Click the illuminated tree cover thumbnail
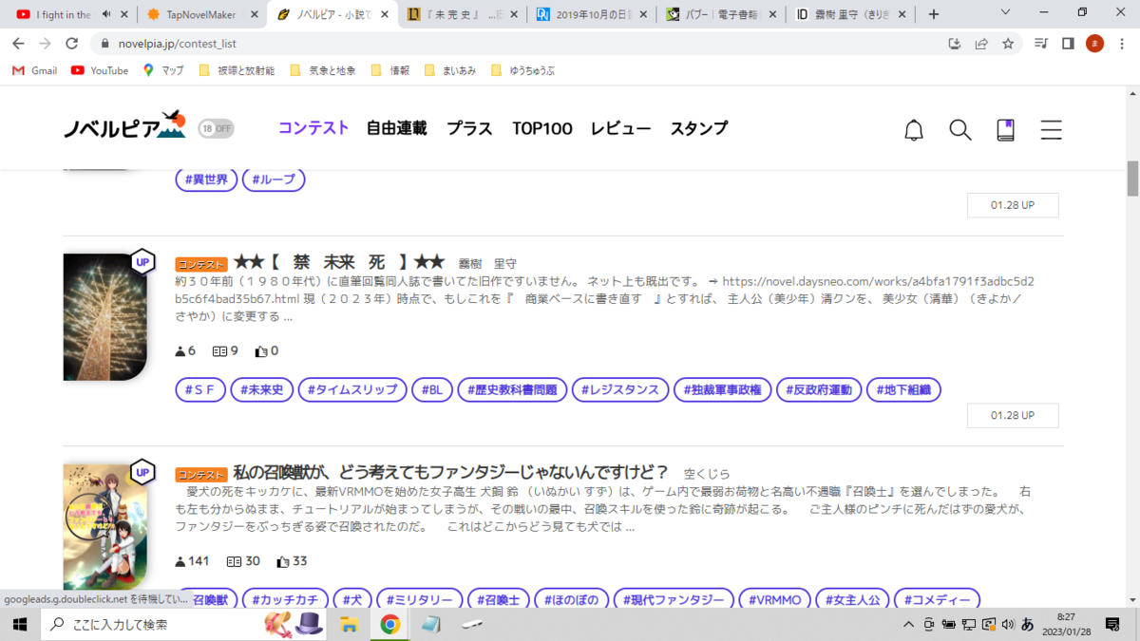The image size is (1140, 641). tap(104, 317)
